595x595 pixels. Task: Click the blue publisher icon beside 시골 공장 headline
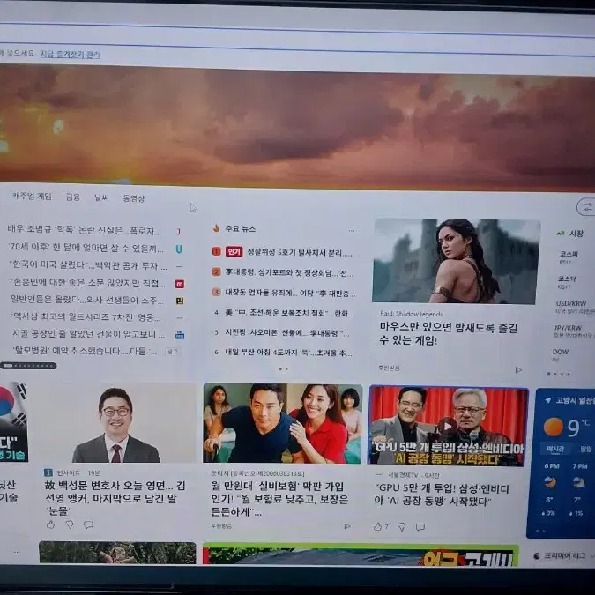point(180,336)
